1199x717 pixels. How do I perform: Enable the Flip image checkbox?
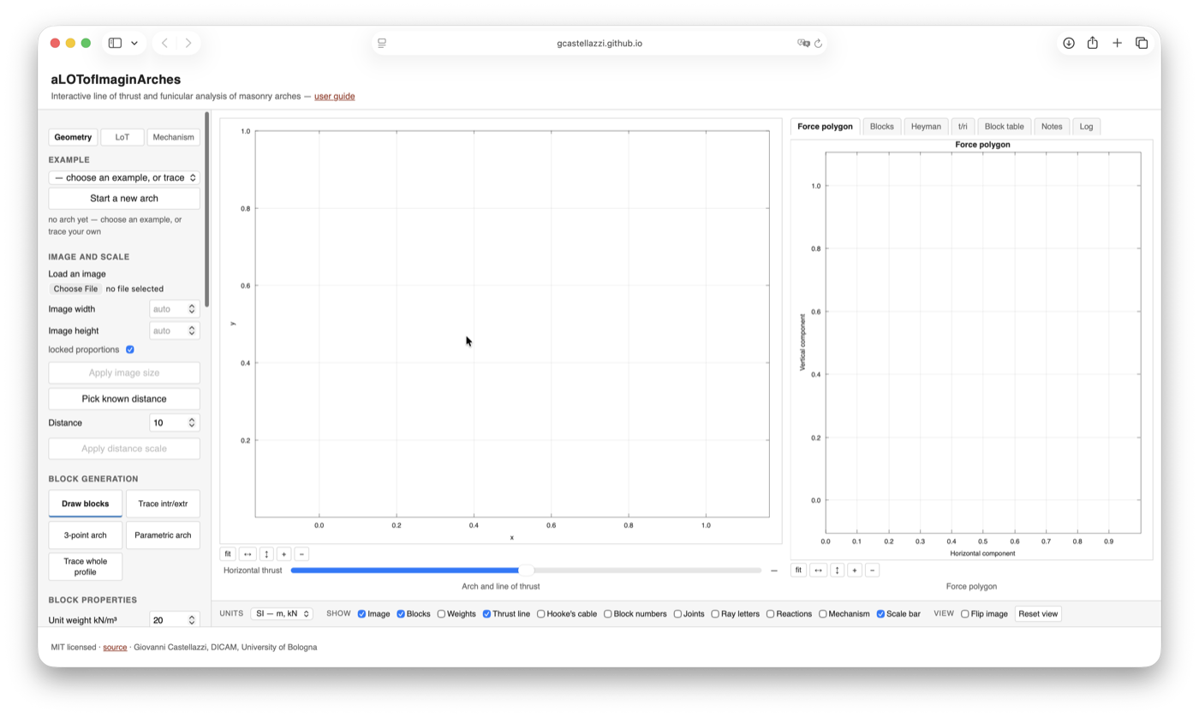pos(964,614)
